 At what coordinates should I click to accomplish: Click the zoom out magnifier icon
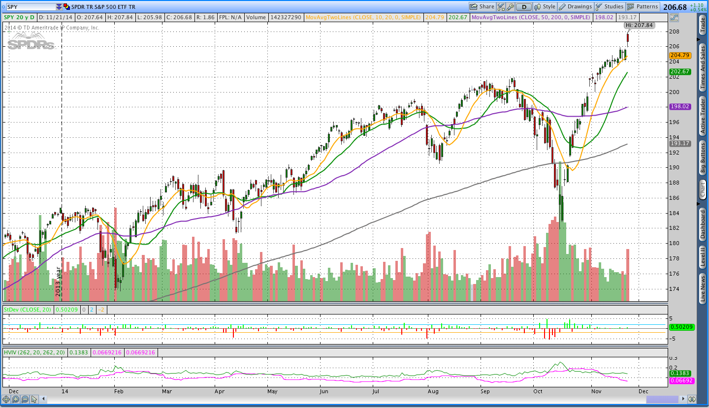25,399
